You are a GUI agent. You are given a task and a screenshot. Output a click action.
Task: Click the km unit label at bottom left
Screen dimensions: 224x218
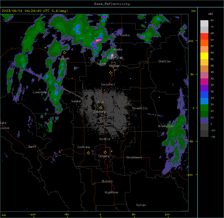(4, 215)
